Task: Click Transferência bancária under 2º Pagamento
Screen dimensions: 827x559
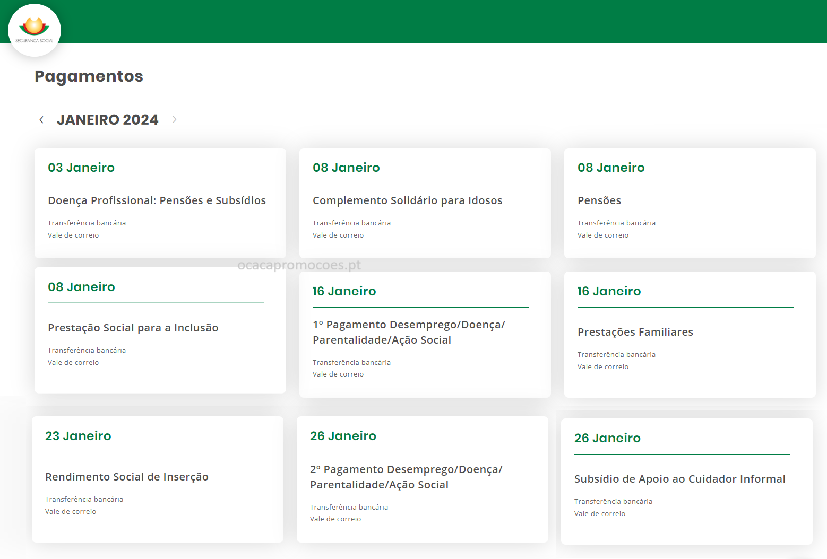Action: pos(349,508)
